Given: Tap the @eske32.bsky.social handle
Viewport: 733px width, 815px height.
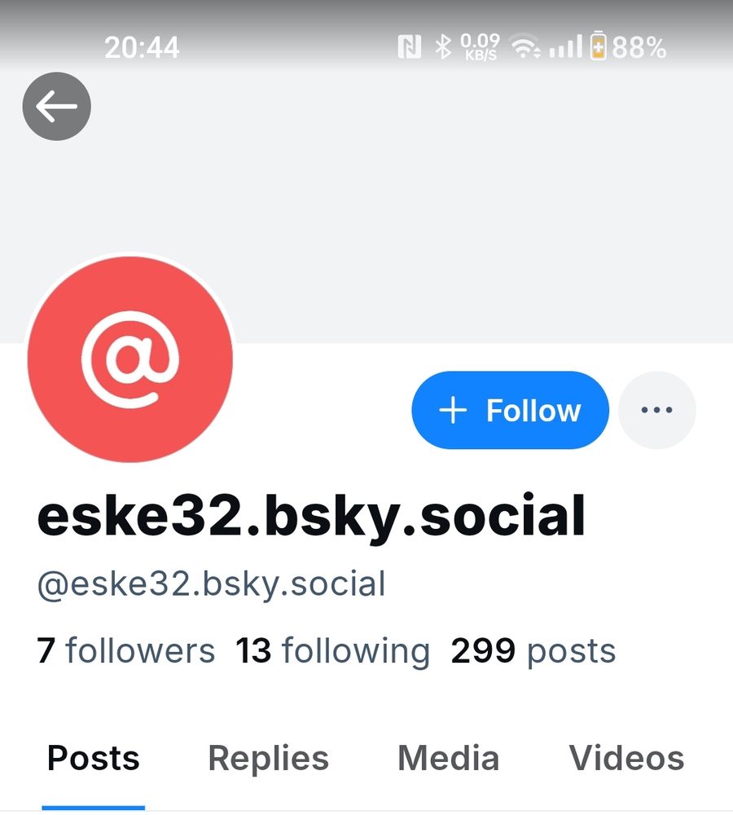Looking at the screenshot, I should tap(212, 584).
